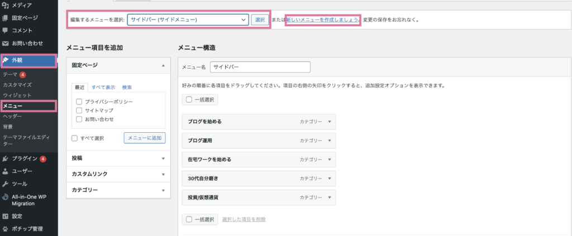Click the ユーザー person icon

point(5,171)
